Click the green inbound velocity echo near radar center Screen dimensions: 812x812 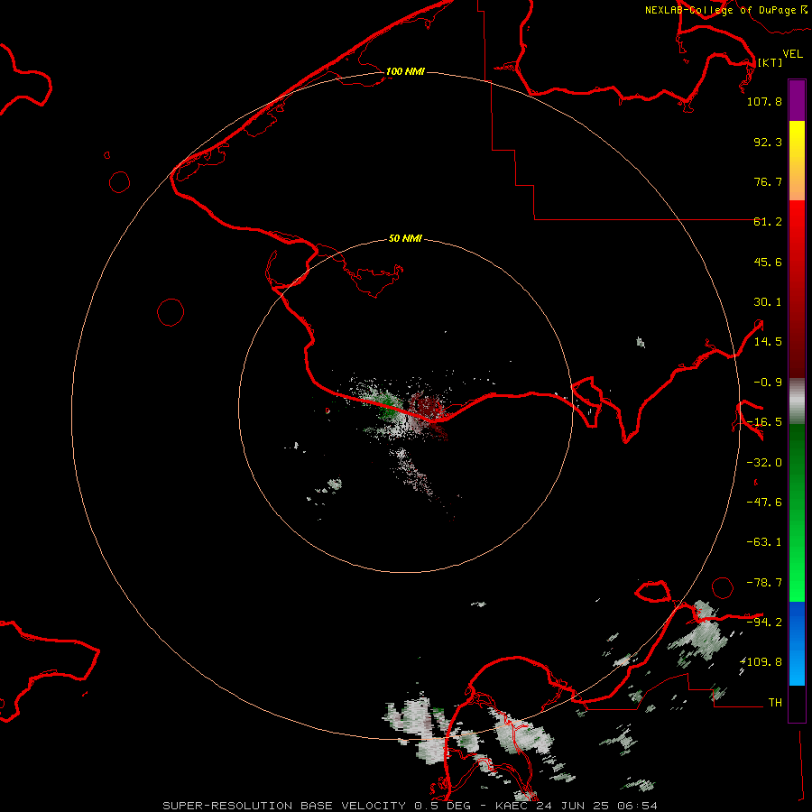tap(389, 404)
